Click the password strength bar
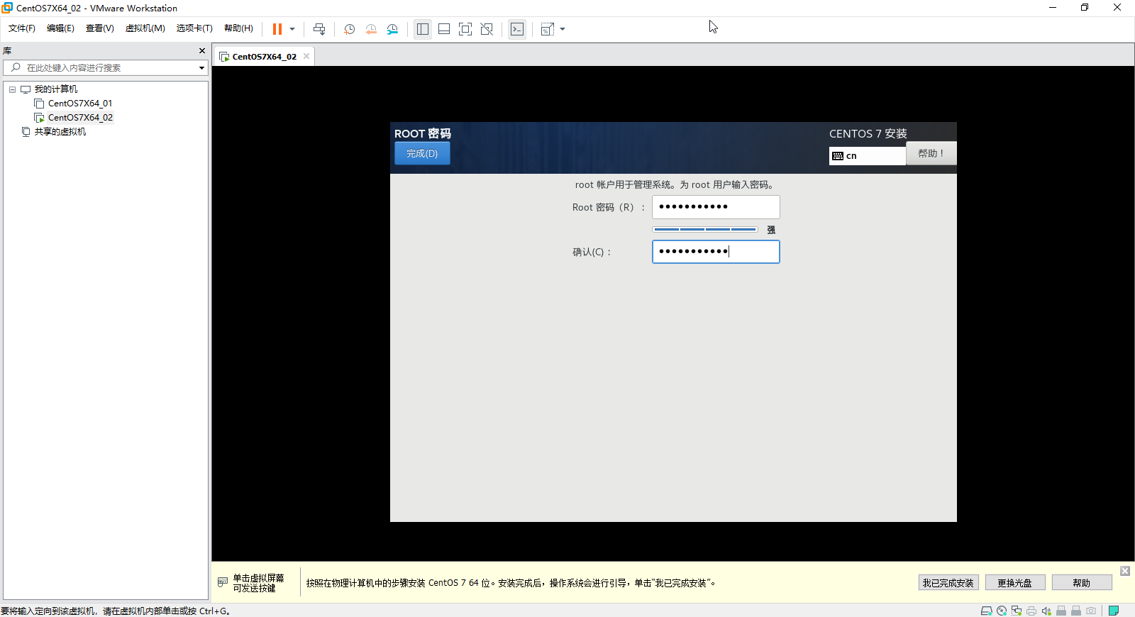The image size is (1135, 617). pyautogui.click(x=705, y=230)
